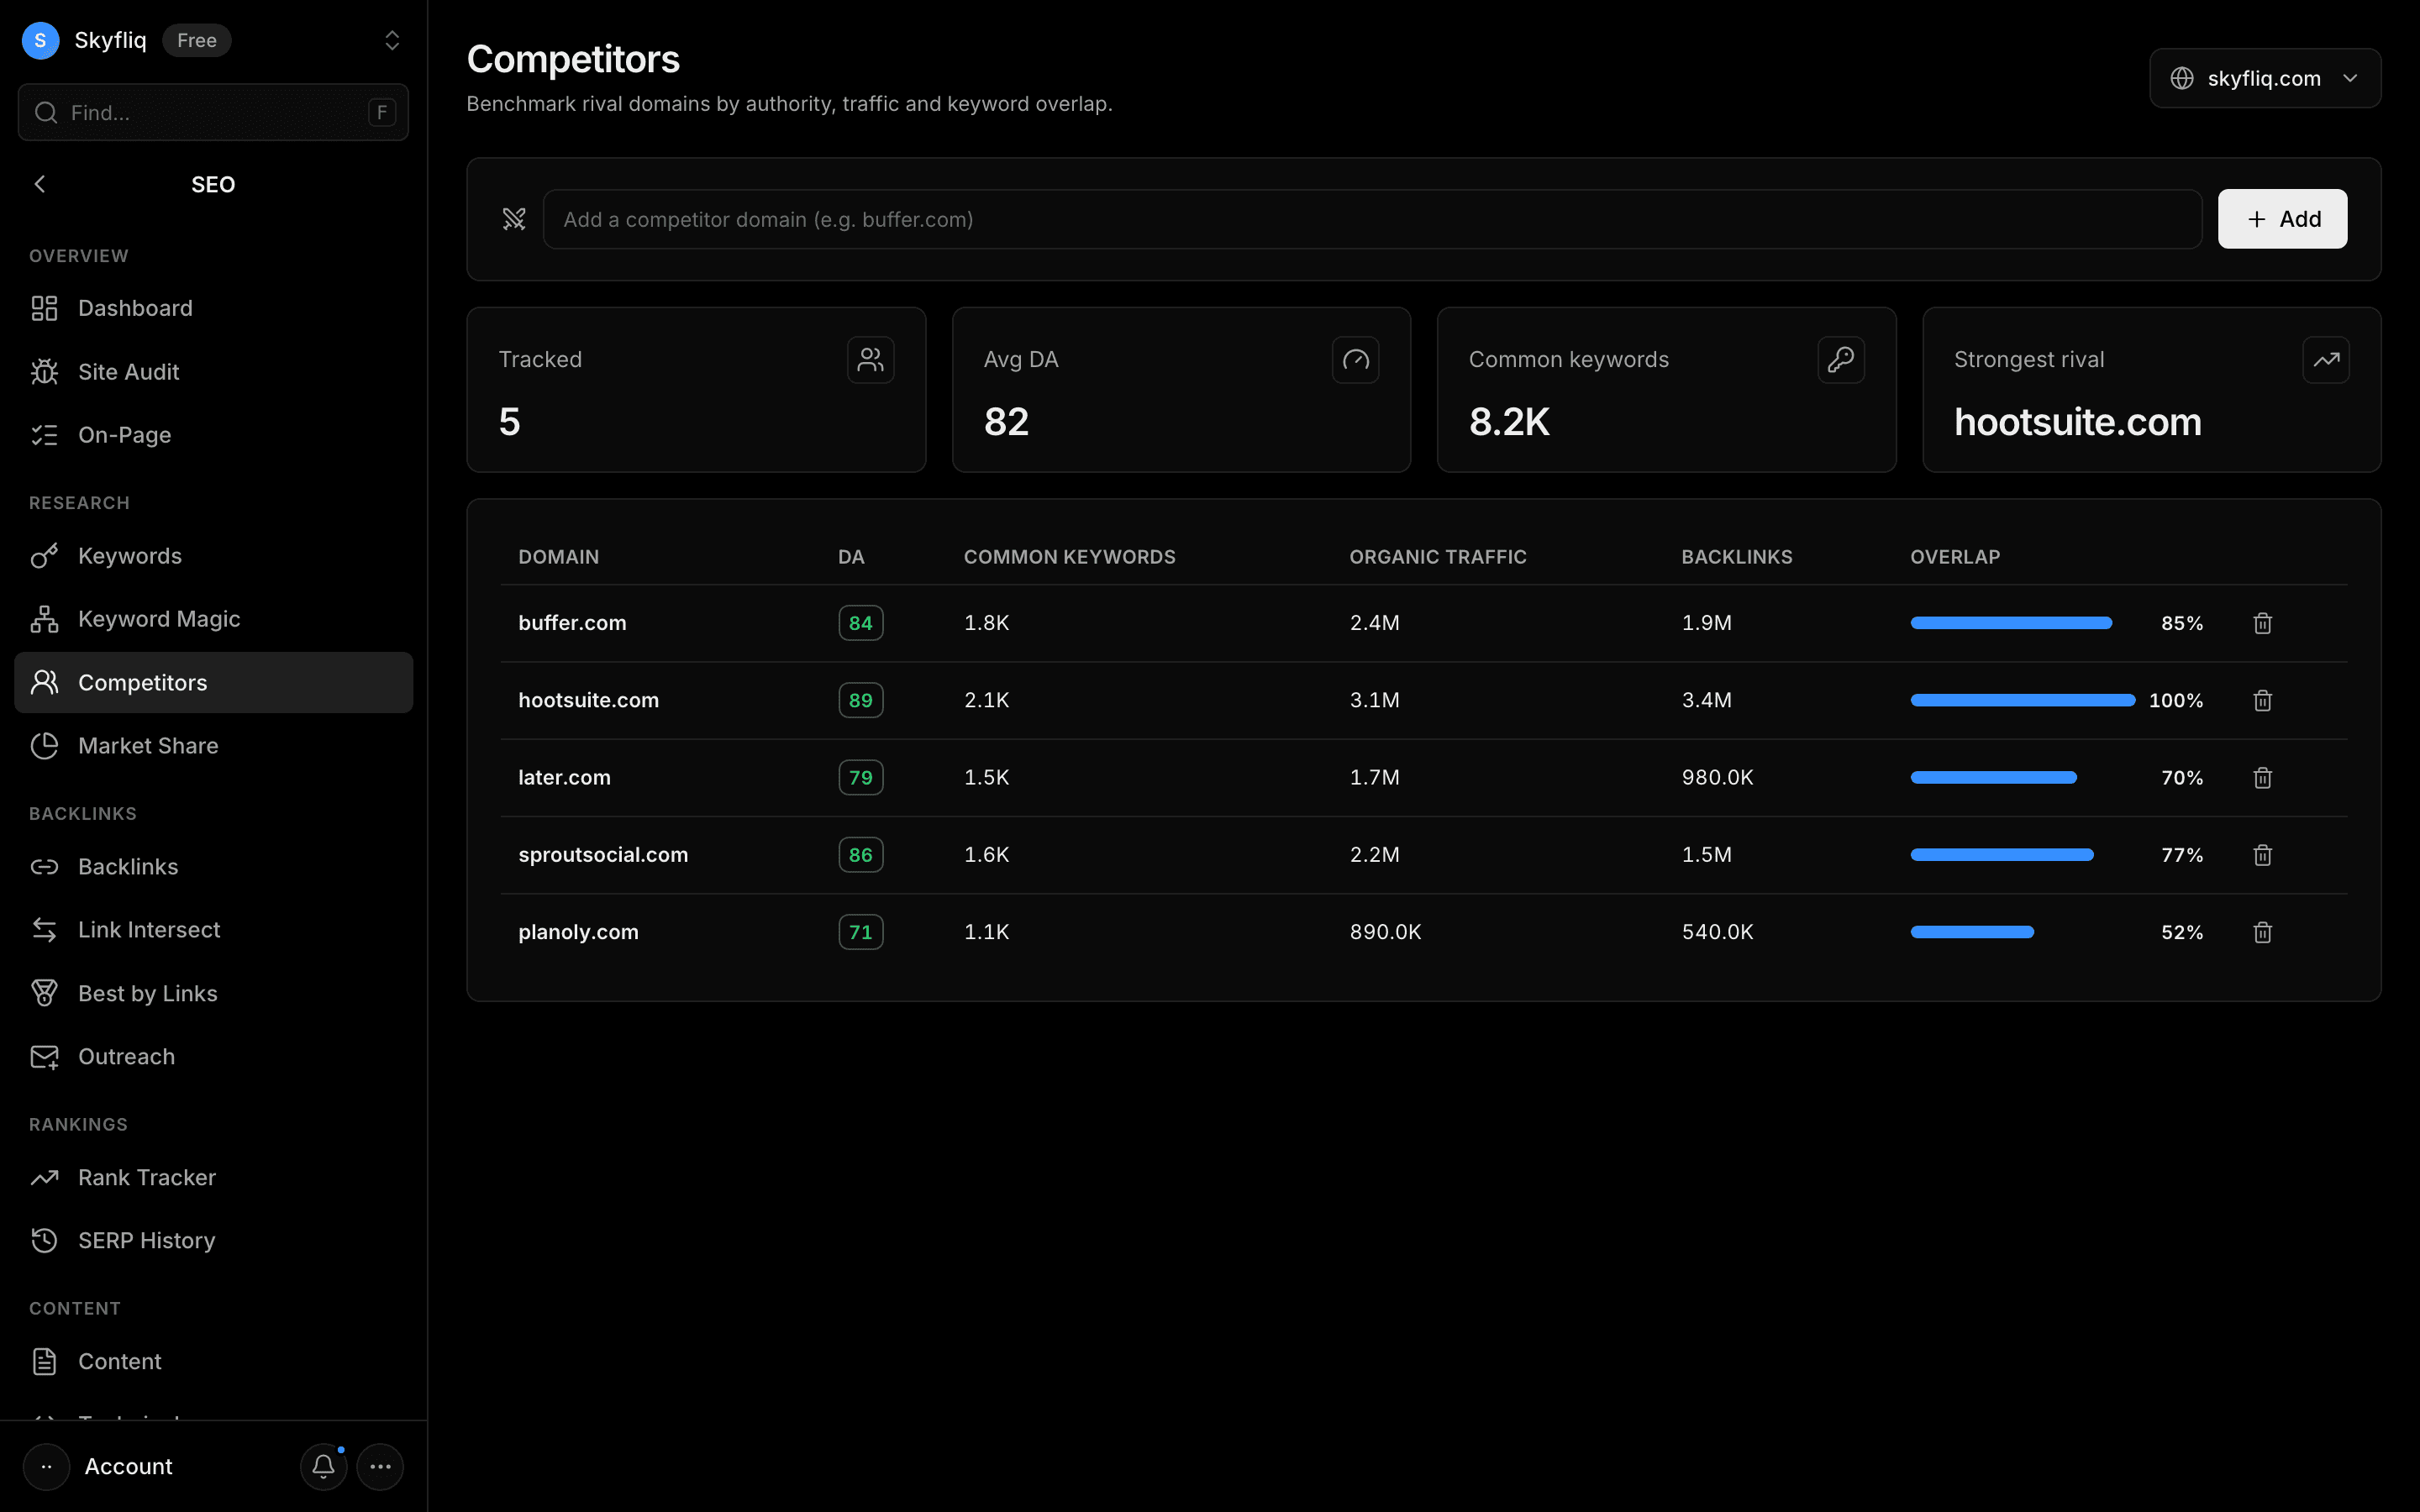Go to the On-Page section
Screen dimensions: 2420x1512
(x=213, y=435)
